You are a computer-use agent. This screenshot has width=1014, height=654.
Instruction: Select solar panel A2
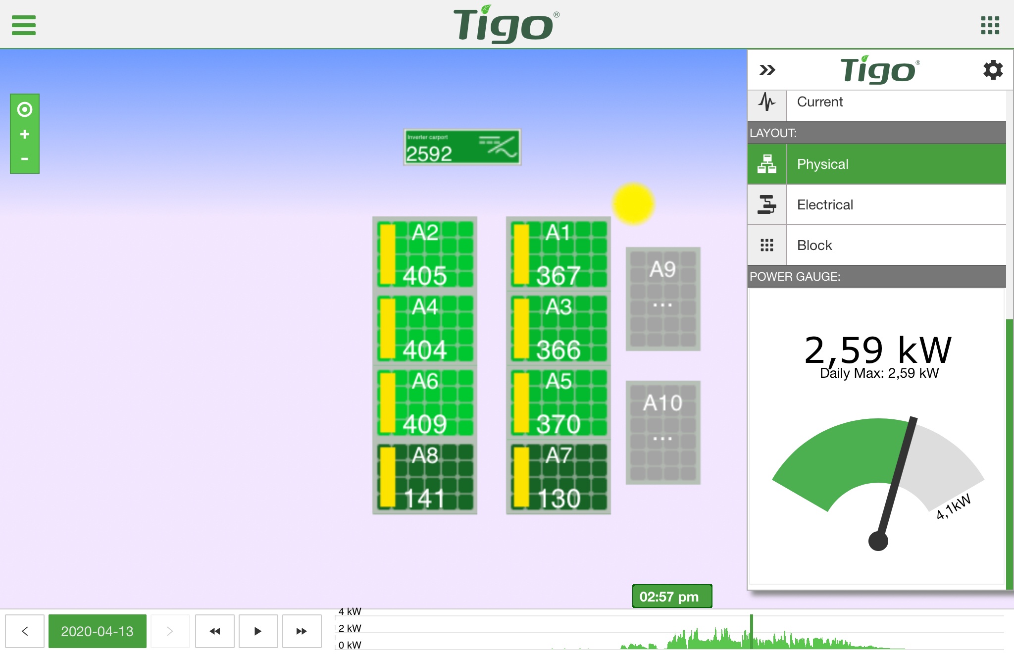coord(425,254)
